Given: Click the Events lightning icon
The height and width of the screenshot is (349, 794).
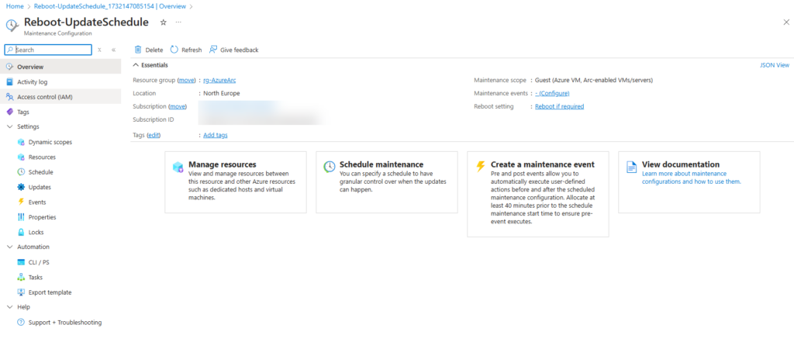Looking at the screenshot, I should 21,202.
